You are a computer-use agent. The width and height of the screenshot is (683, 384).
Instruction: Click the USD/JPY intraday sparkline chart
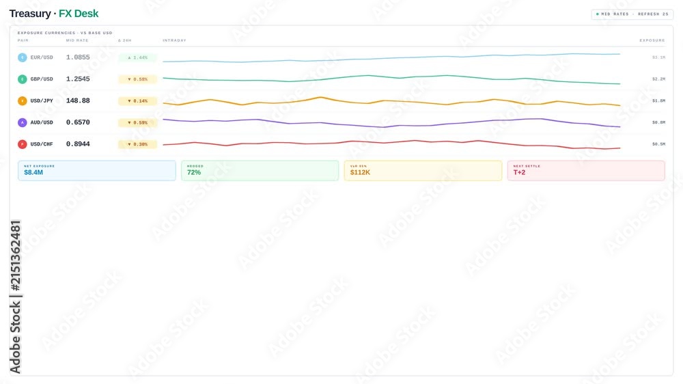coord(391,101)
